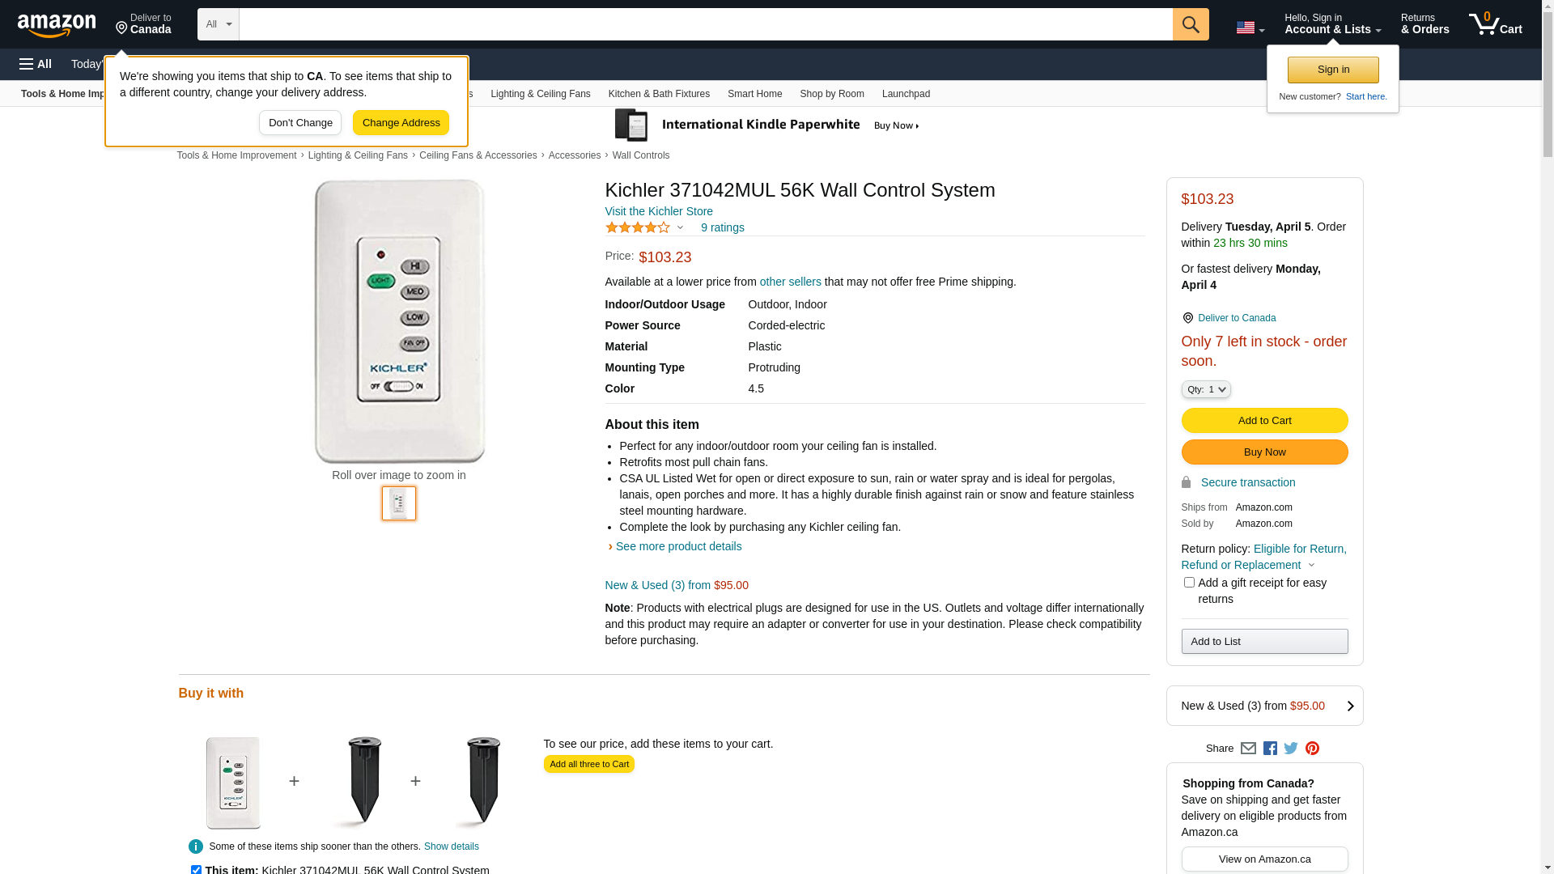Share via Facebook icon
The width and height of the screenshot is (1554, 874).
coord(1270,749)
